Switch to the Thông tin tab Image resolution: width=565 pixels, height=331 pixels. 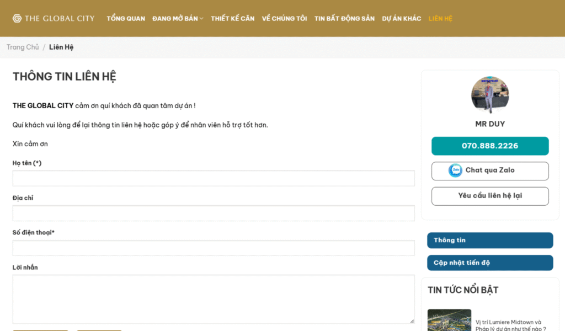point(490,241)
